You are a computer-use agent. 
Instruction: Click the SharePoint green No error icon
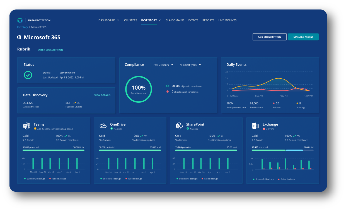coord(188,129)
